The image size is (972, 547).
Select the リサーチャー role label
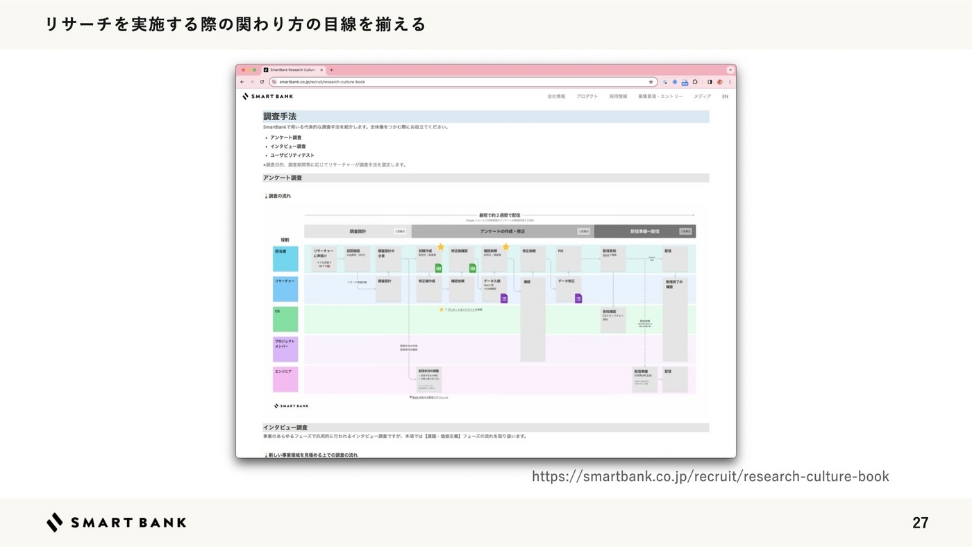[x=285, y=289]
